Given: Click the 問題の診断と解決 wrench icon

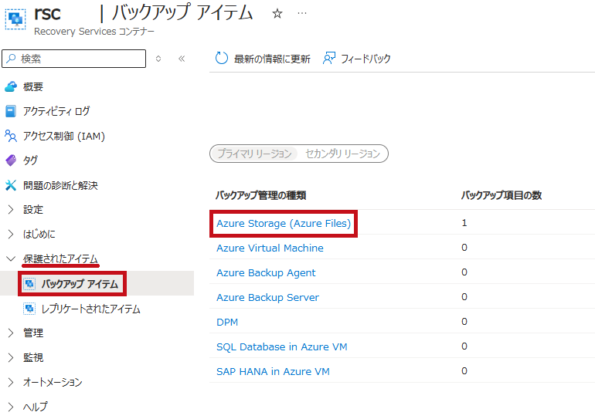Looking at the screenshot, I should click(11, 185).
